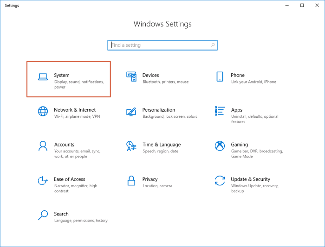Click 'Game bar, DVR, broadcasting' description
Image resolution: width=325 pixels, height=247 pixels.
[257, 154]
